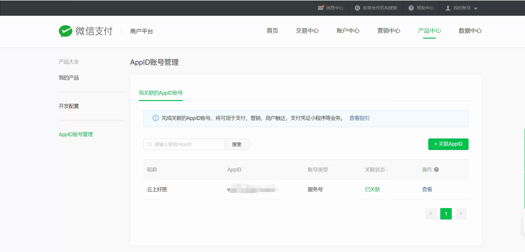Click the AppID账号管理 page title
The width and height of the screenshot is (525, 252).
point(154,62)
